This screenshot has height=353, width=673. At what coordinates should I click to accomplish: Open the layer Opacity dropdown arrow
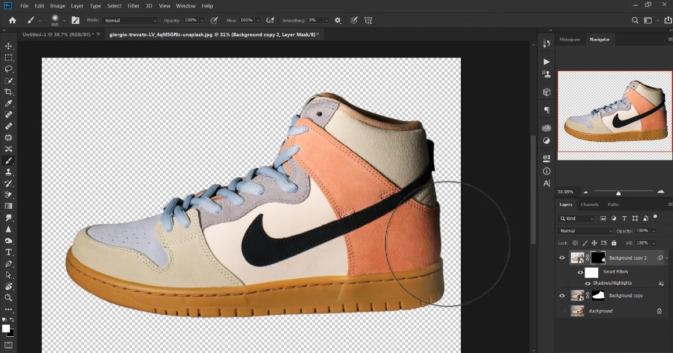[654, 231]
